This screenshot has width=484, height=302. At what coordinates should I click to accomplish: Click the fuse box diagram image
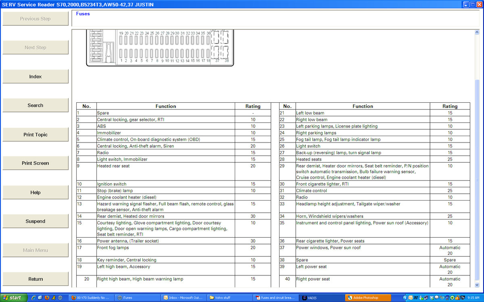point(160,48)
